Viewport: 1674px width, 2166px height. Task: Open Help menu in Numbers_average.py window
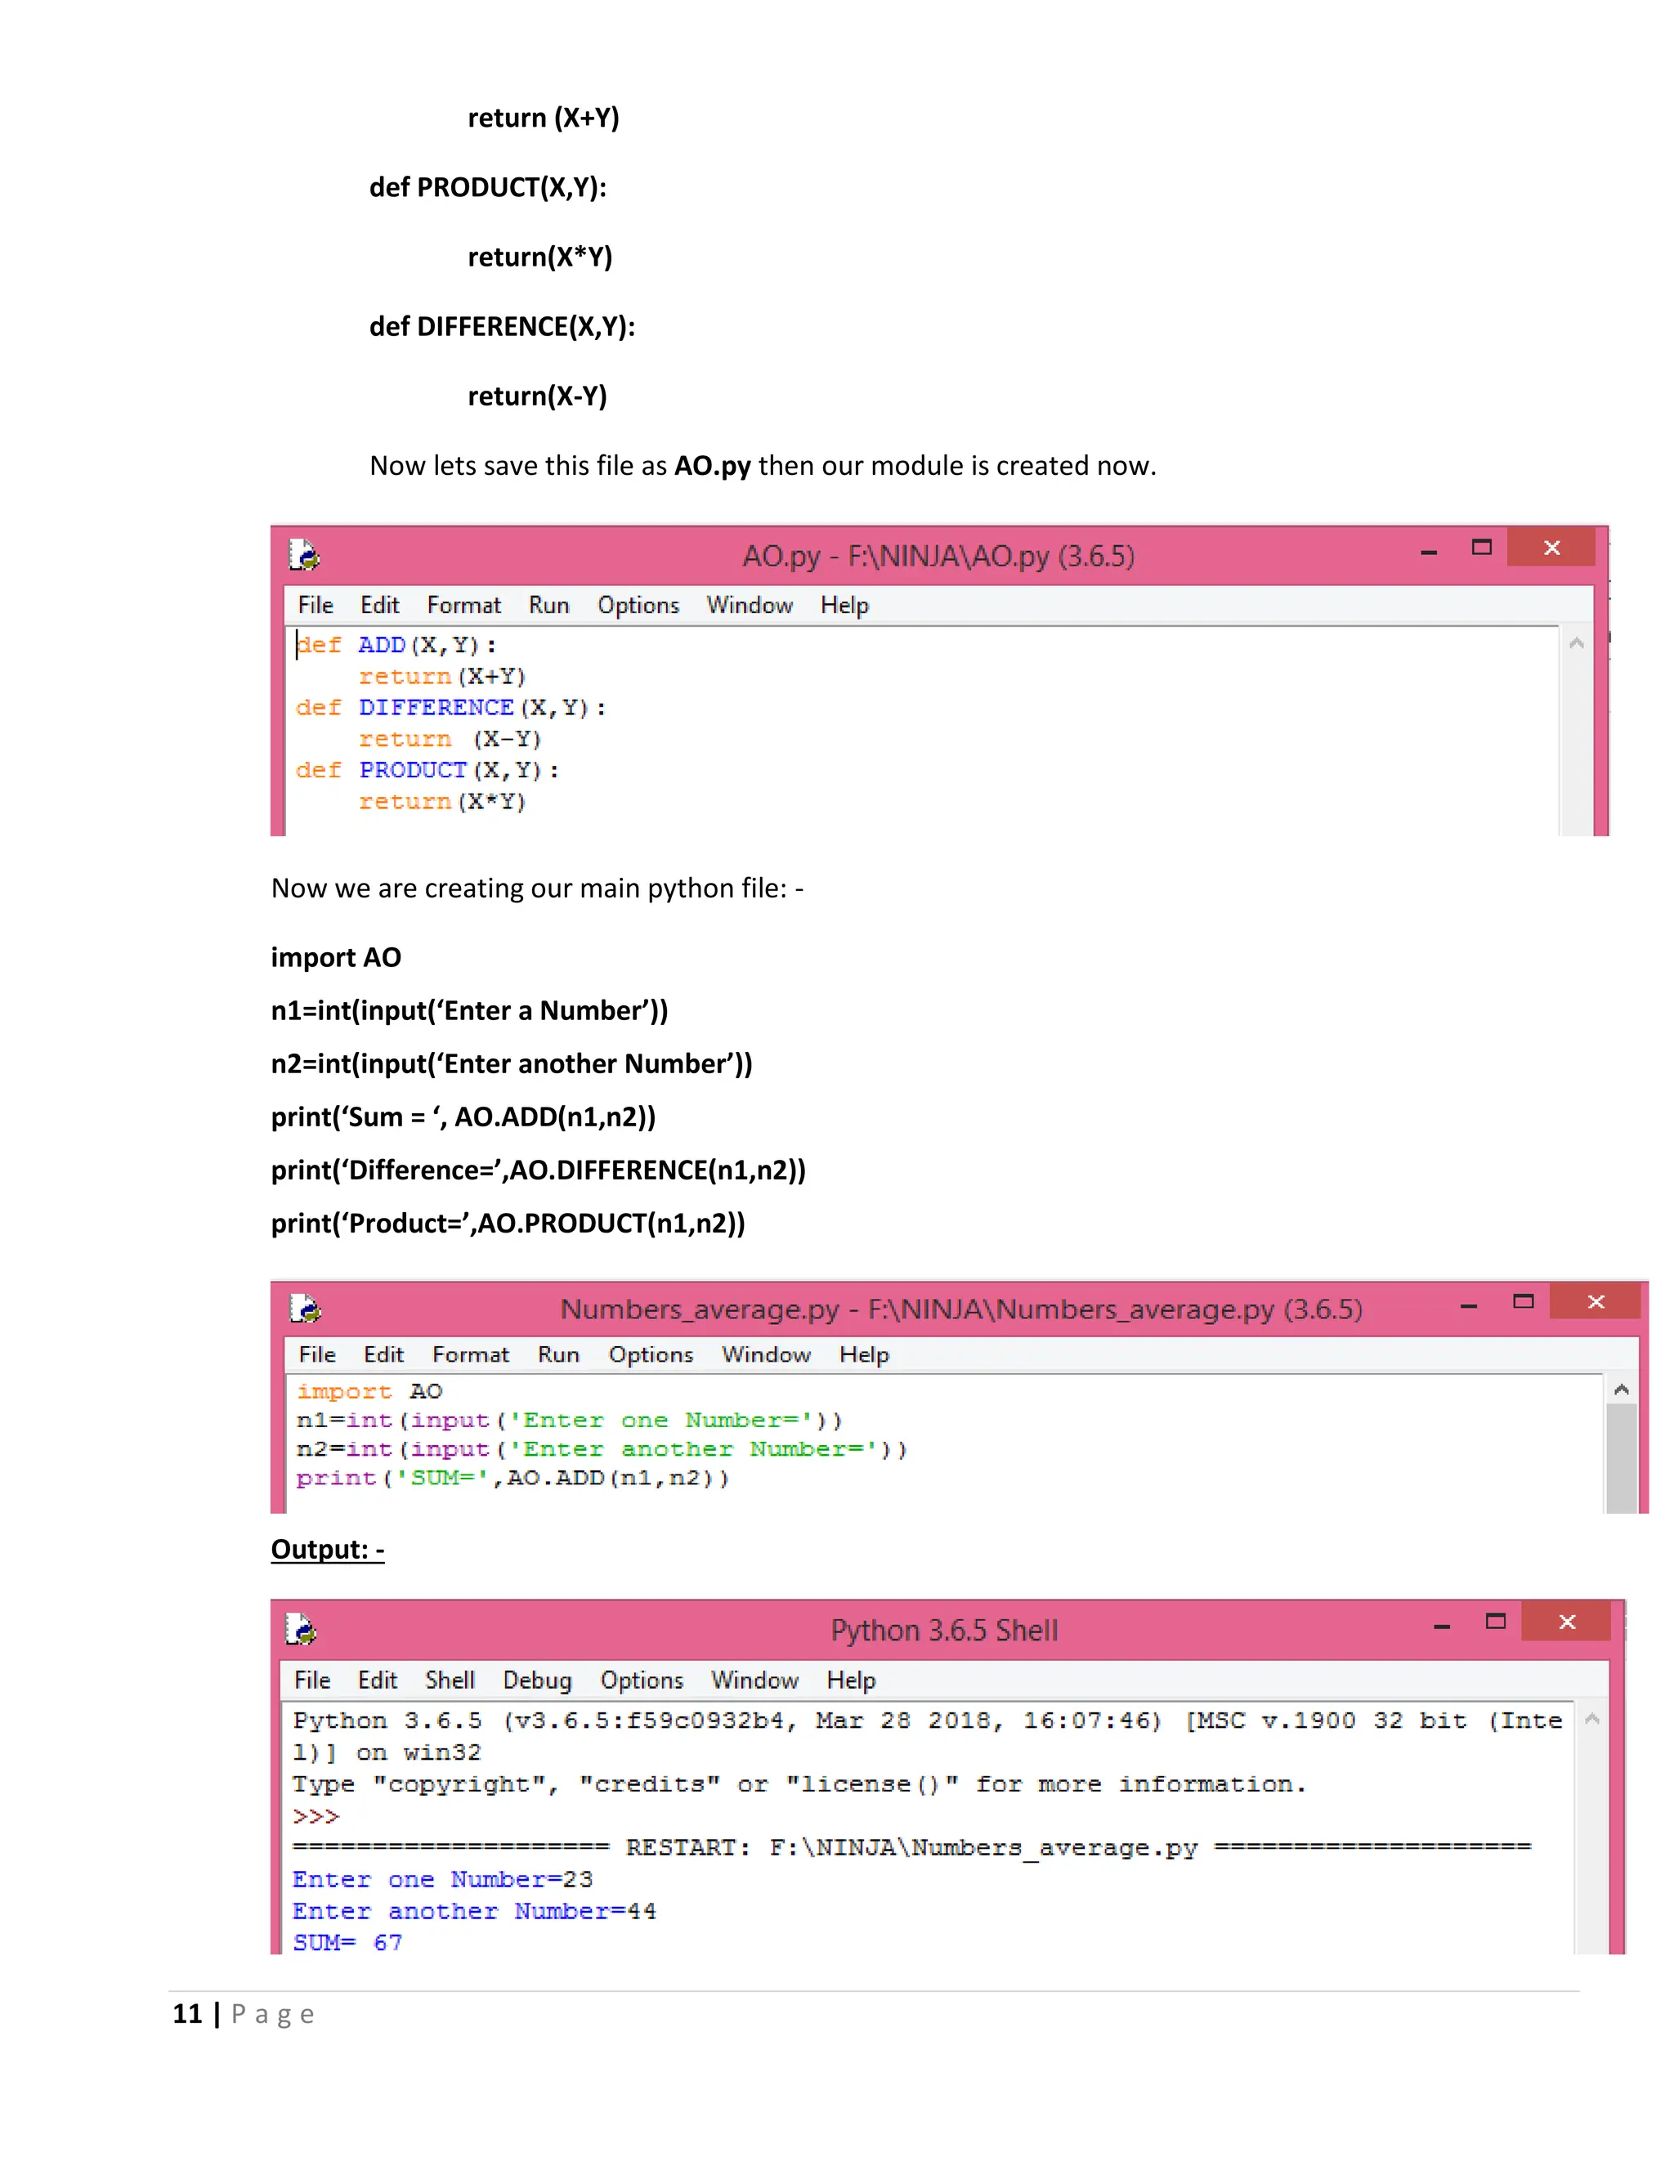point(864,1354)
